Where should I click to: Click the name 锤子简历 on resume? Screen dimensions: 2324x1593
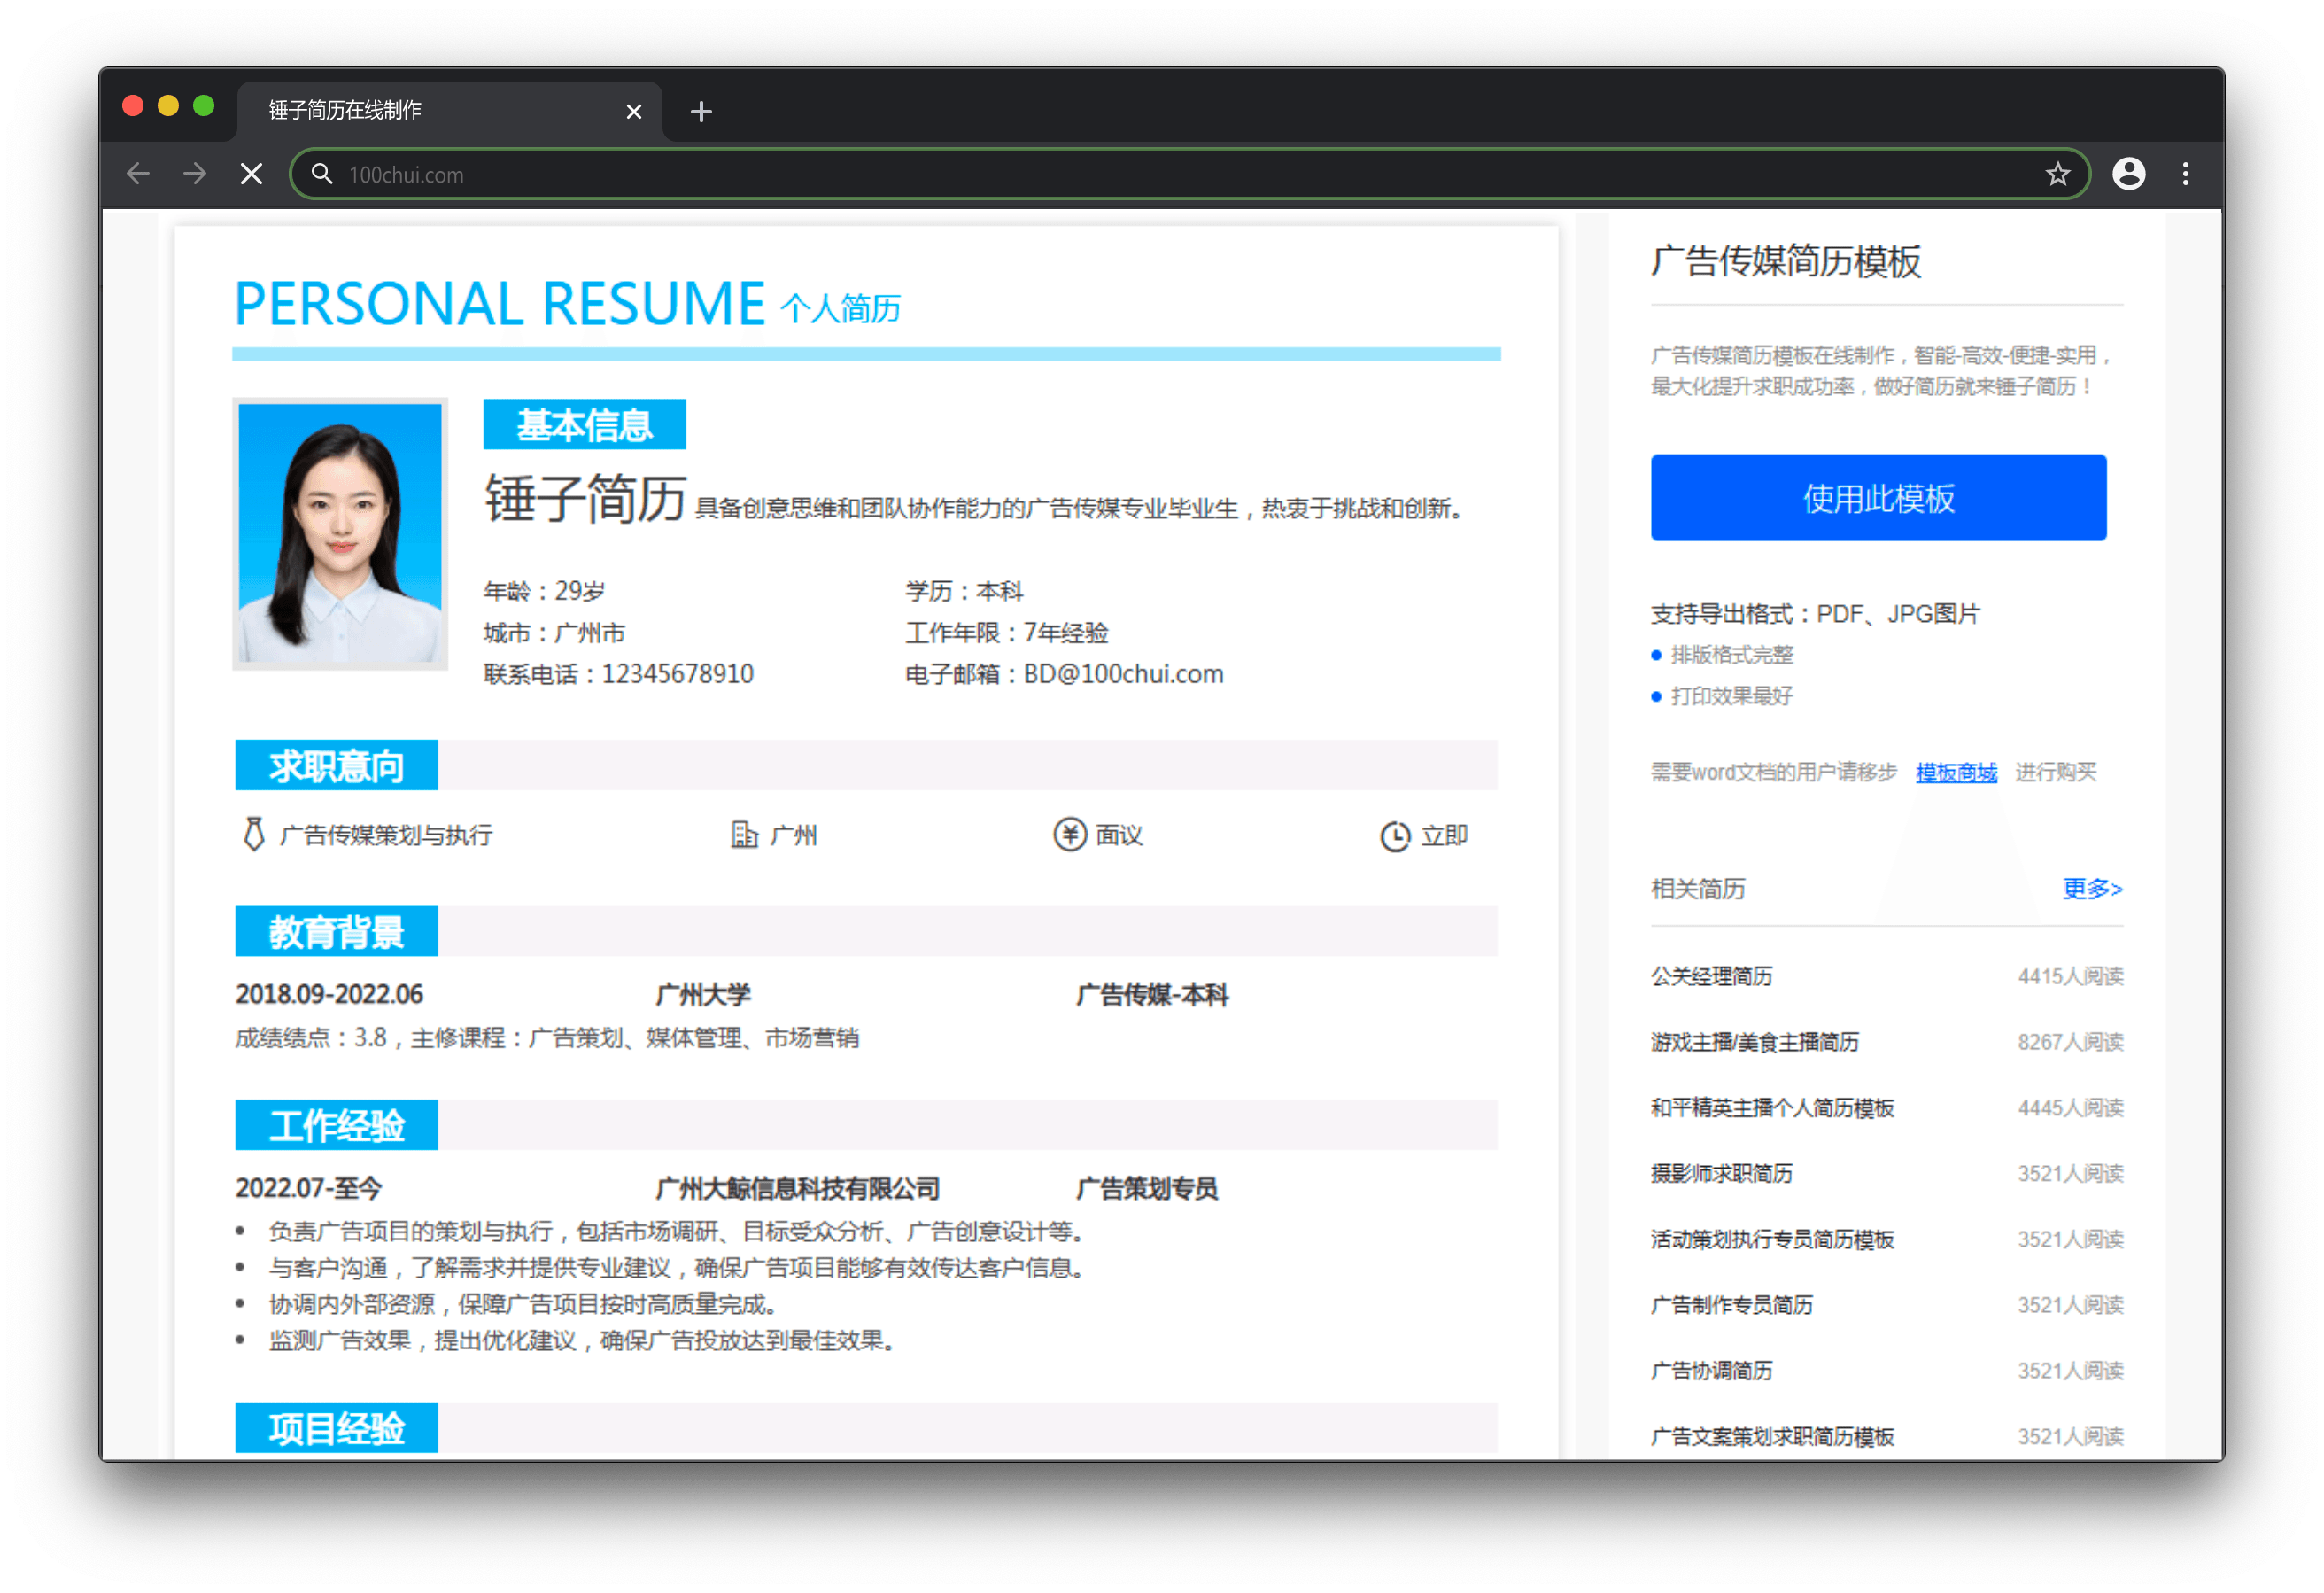[585, 498]
